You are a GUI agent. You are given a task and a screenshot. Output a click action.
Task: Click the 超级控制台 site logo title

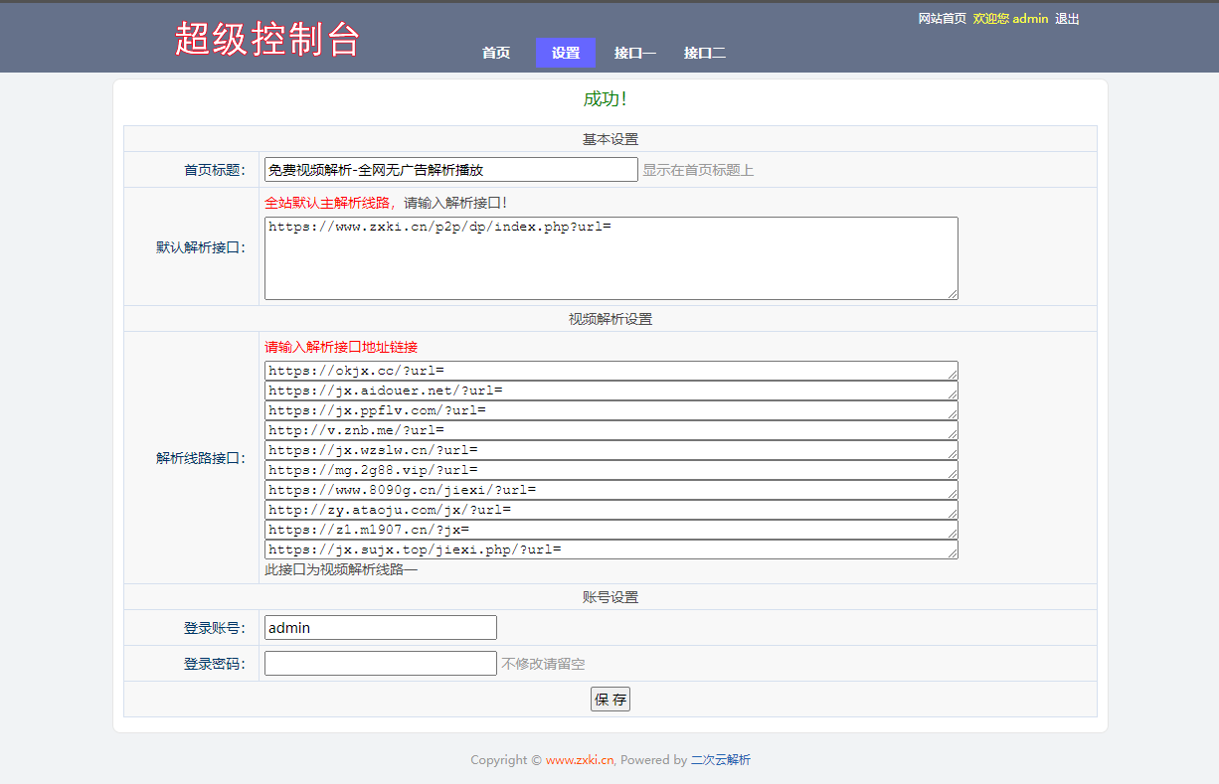[x=269, y=38]
